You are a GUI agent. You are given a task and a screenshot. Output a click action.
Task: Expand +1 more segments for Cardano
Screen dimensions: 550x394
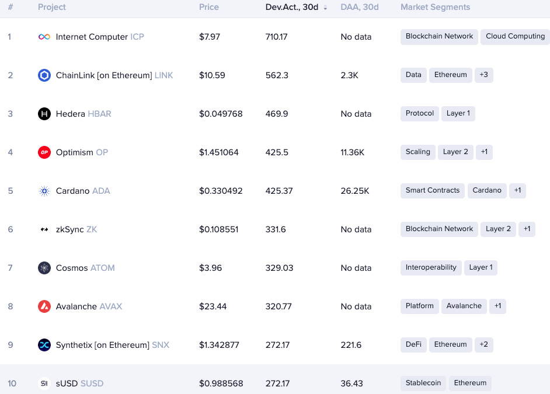(x=517, y=191)
